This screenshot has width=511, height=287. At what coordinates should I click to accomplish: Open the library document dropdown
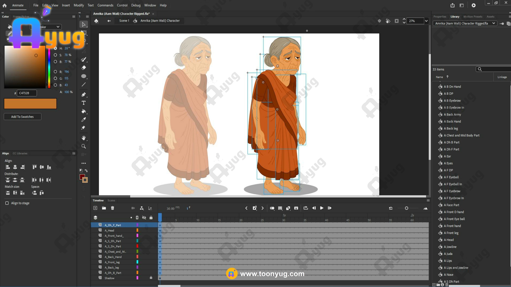click(x=494, y=23)
